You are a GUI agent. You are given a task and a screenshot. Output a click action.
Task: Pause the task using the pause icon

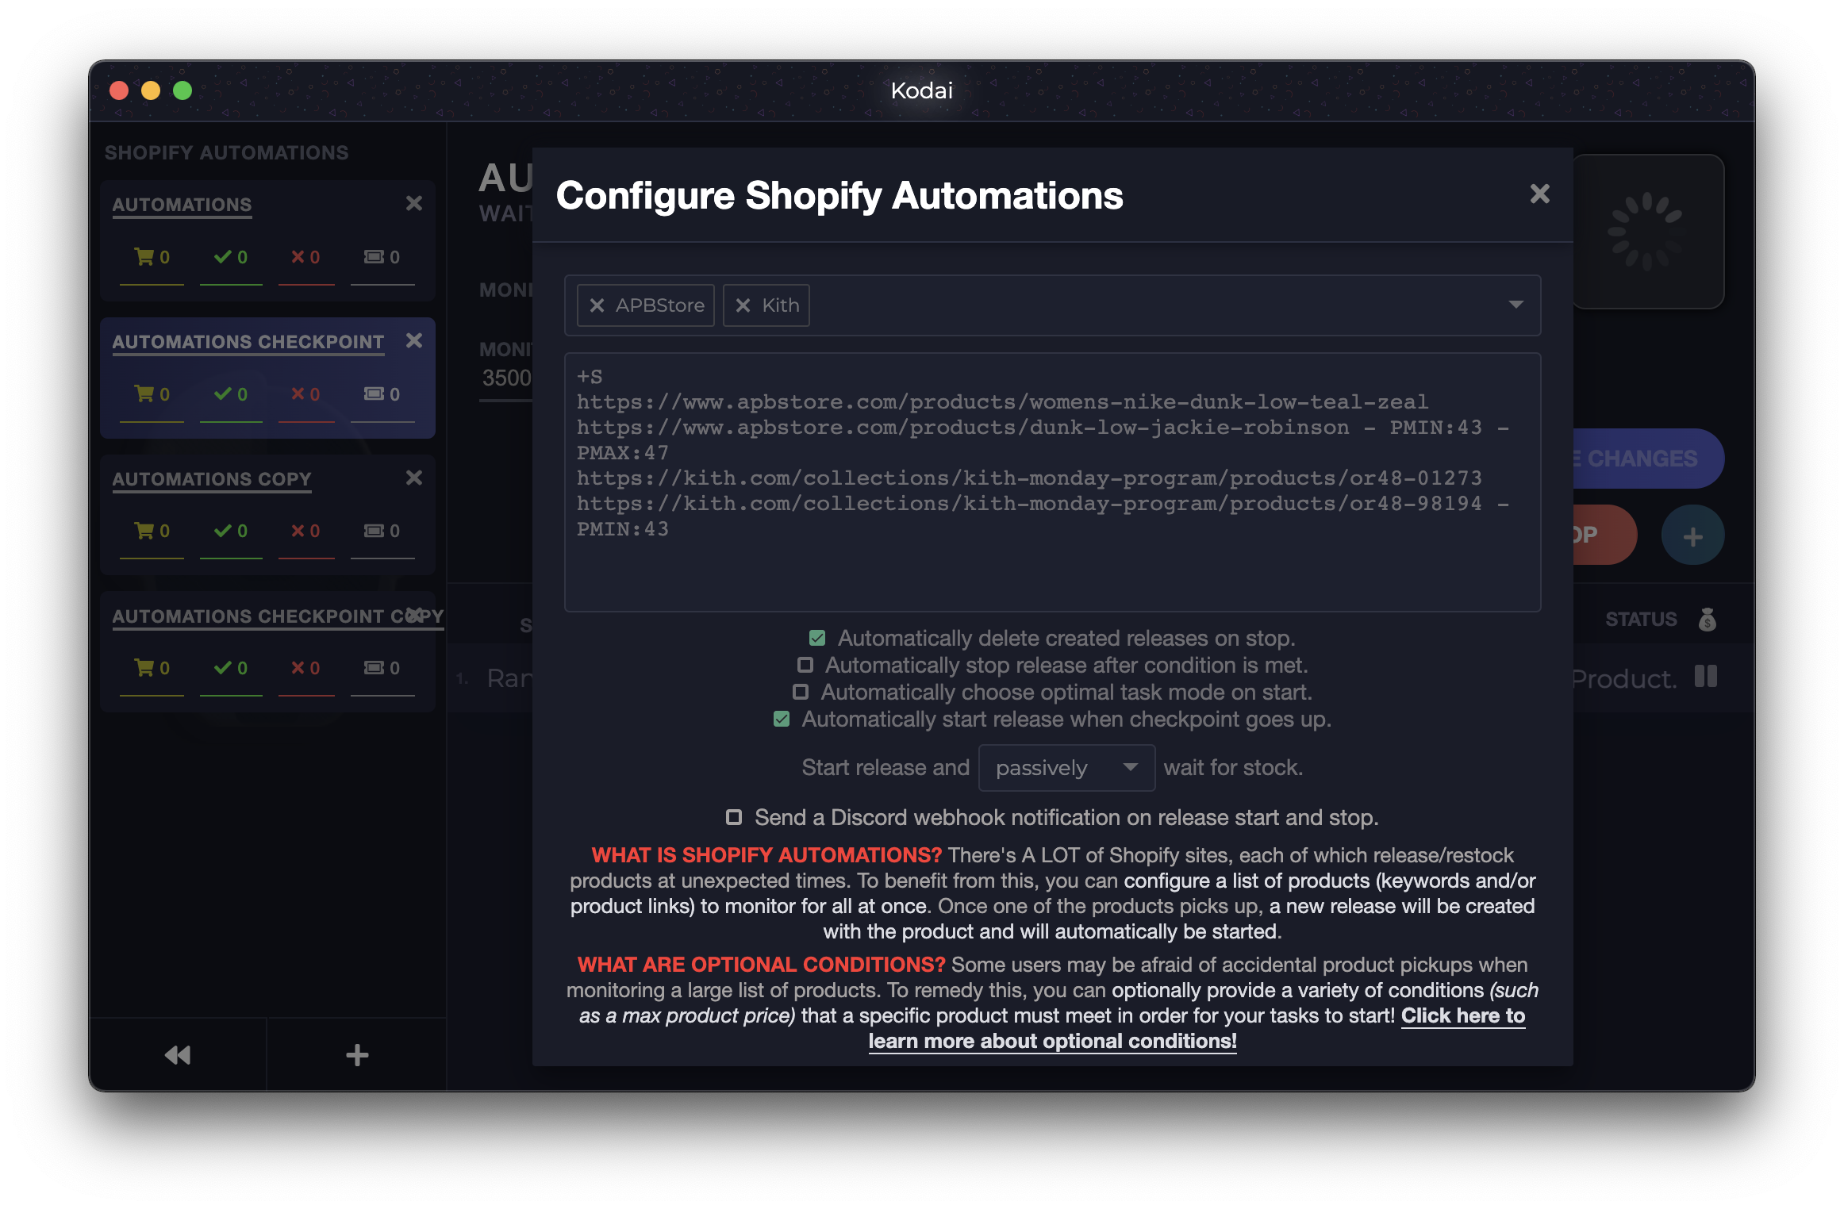(1705, 677)
